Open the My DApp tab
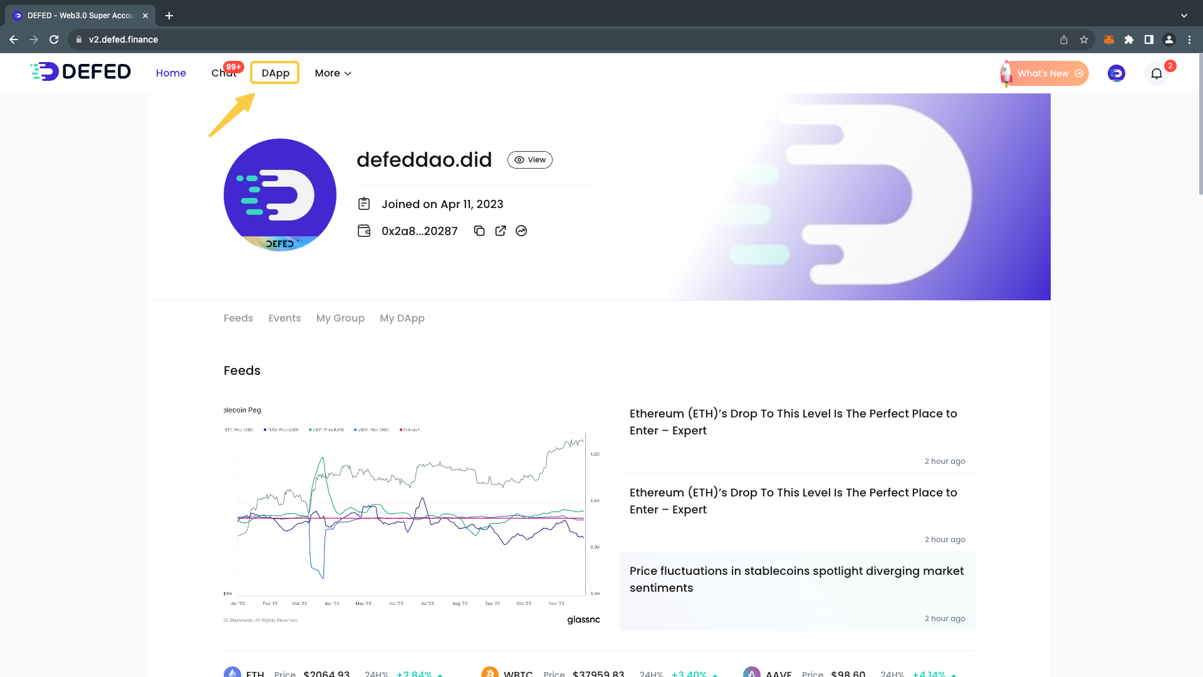The width and height of the screenshot is (1203, 677). [x=402, y=318]
